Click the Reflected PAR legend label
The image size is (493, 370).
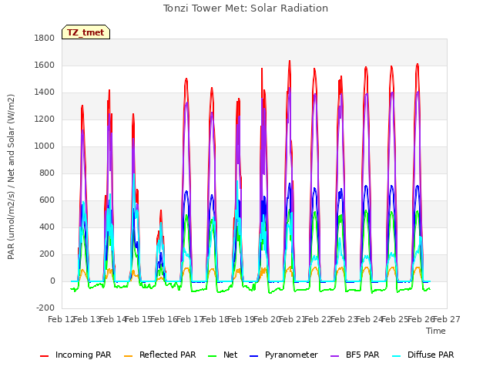click(x=168, y=355)
